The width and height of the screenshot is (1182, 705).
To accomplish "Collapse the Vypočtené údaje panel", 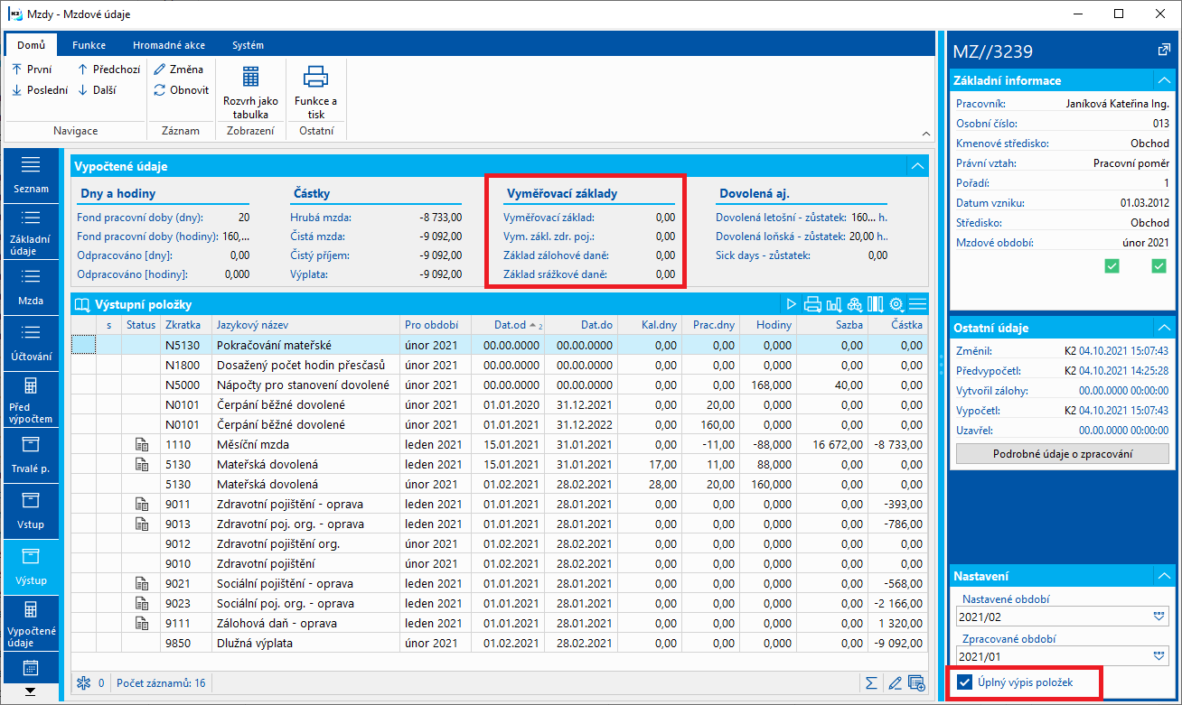I will point(917,166).
